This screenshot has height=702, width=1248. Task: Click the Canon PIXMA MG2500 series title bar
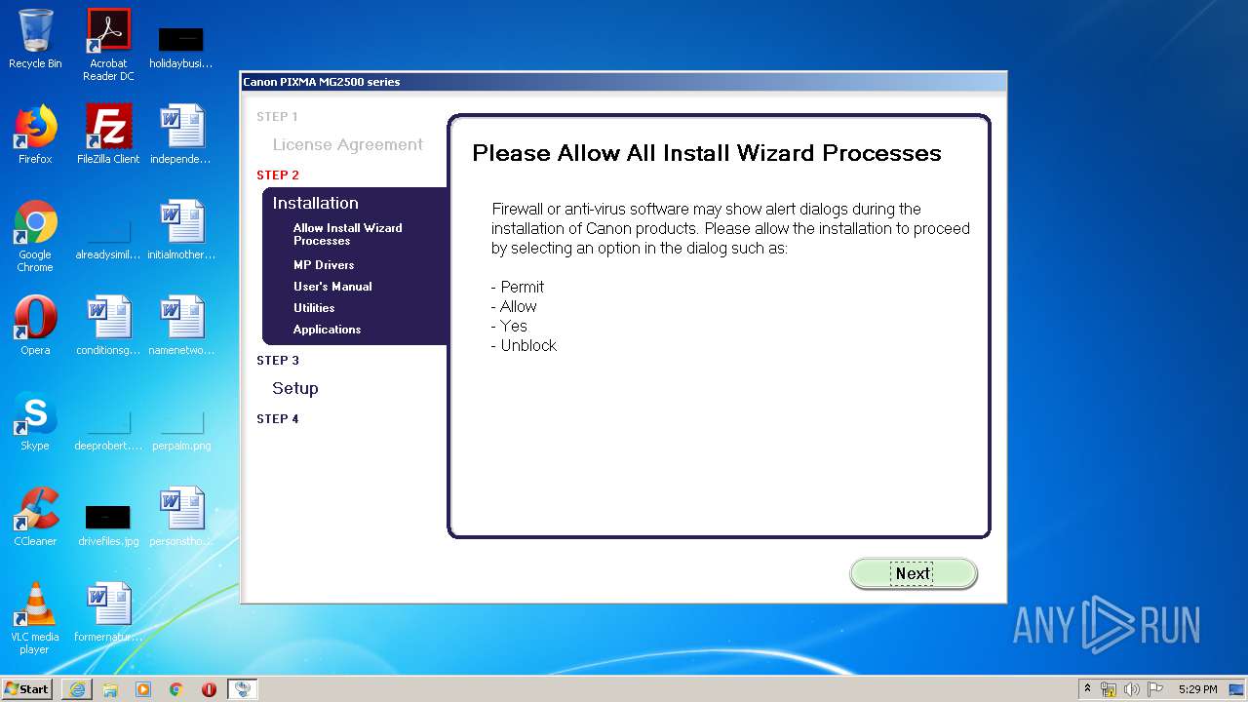coord(623,82)
